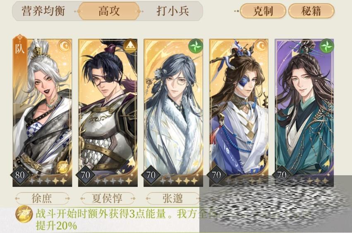Tap the gold skill coin beside description text
The image size is (352, 233).
(x=24, y=214)
